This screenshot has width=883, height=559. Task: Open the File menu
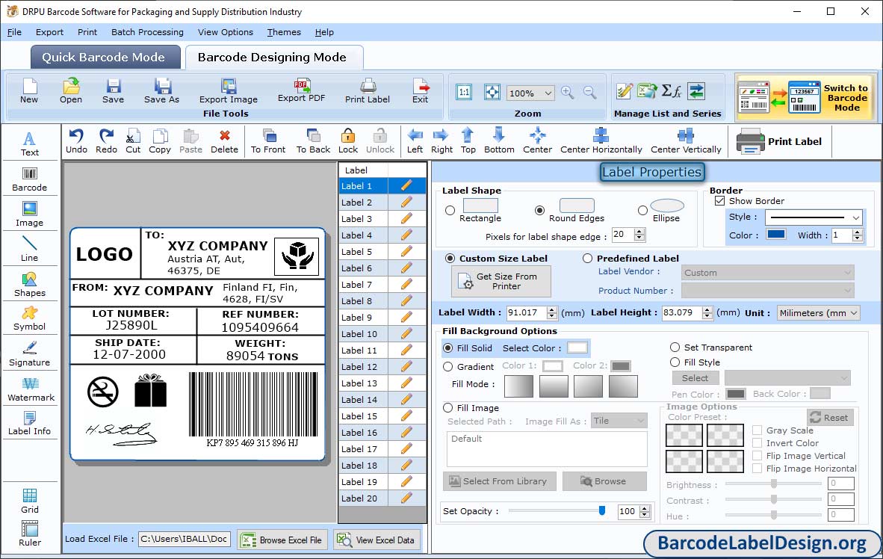click(x=14, y=32)
